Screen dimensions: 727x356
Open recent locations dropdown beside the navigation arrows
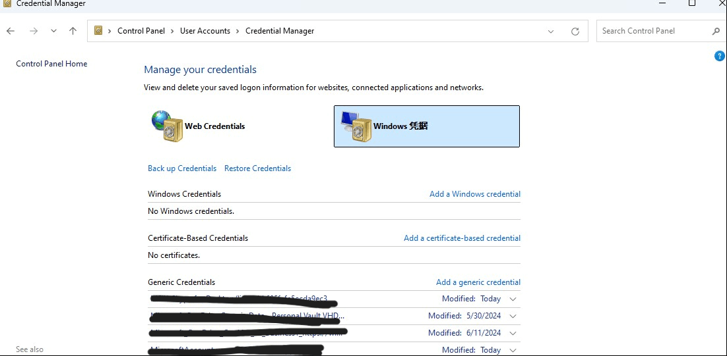coord(54,31)
